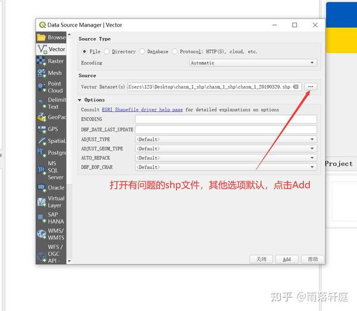Select the GeoPackage source icon
Screen dimensions: 357x311
[x=42, y=117]
